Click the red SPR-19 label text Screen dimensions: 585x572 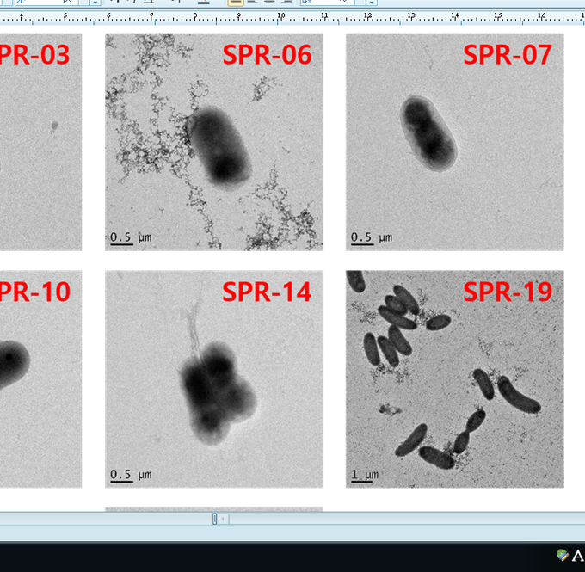click(508, 292)
